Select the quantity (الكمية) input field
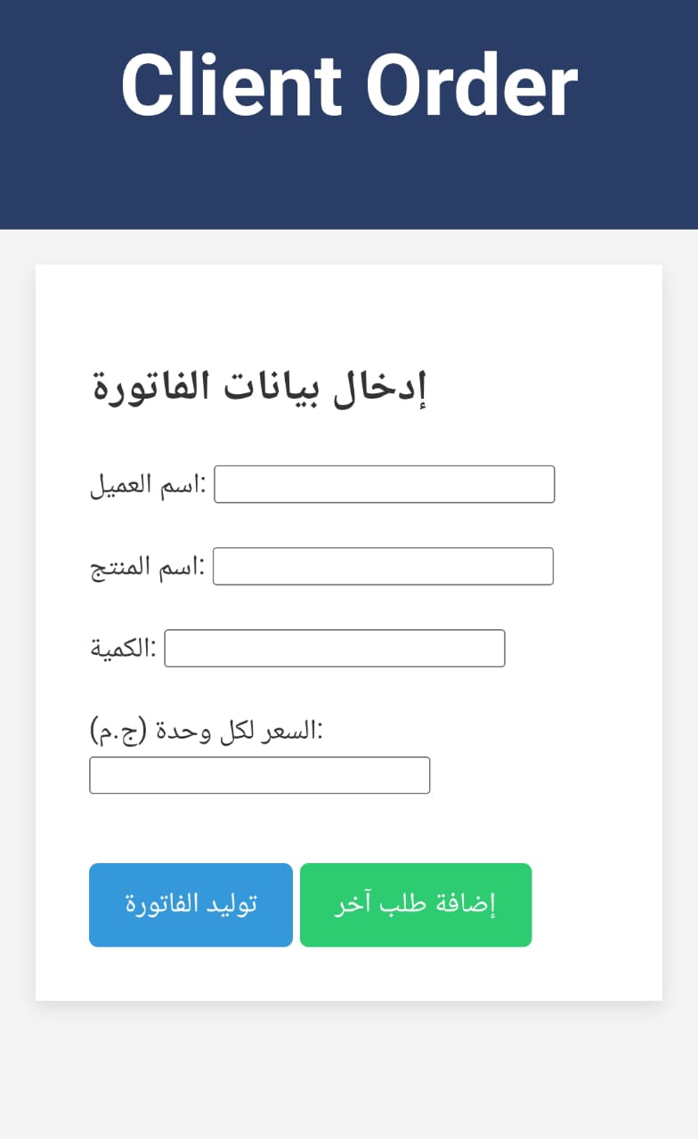The width and height of the screenshot is (698, 1139). 334,648
